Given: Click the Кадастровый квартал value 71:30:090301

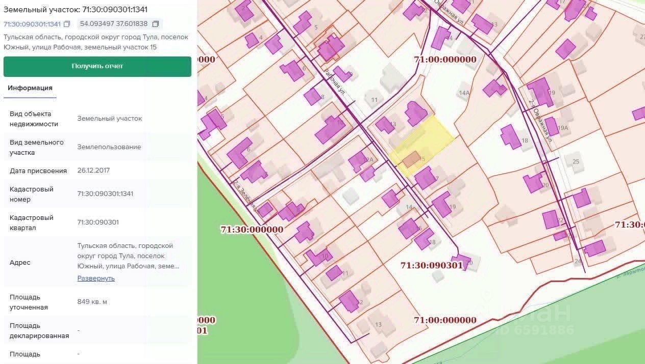Looking at the screenshot, I should [x=98, y=222].
